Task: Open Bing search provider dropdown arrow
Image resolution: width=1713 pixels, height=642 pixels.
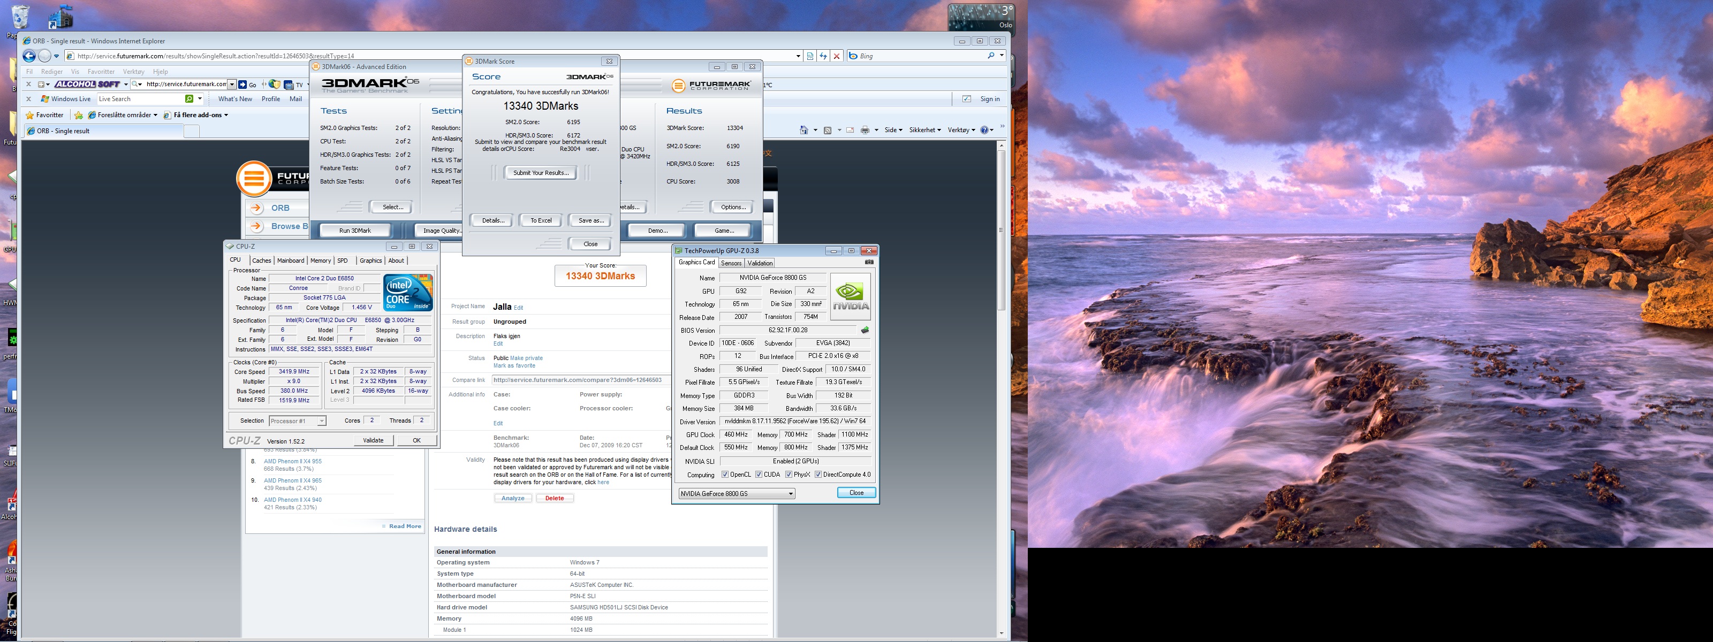Action: click(x=1001, y=56)
